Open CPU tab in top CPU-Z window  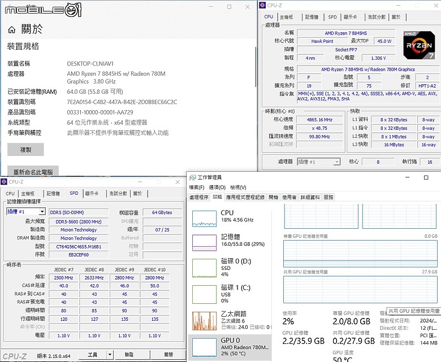pos(269,16)
